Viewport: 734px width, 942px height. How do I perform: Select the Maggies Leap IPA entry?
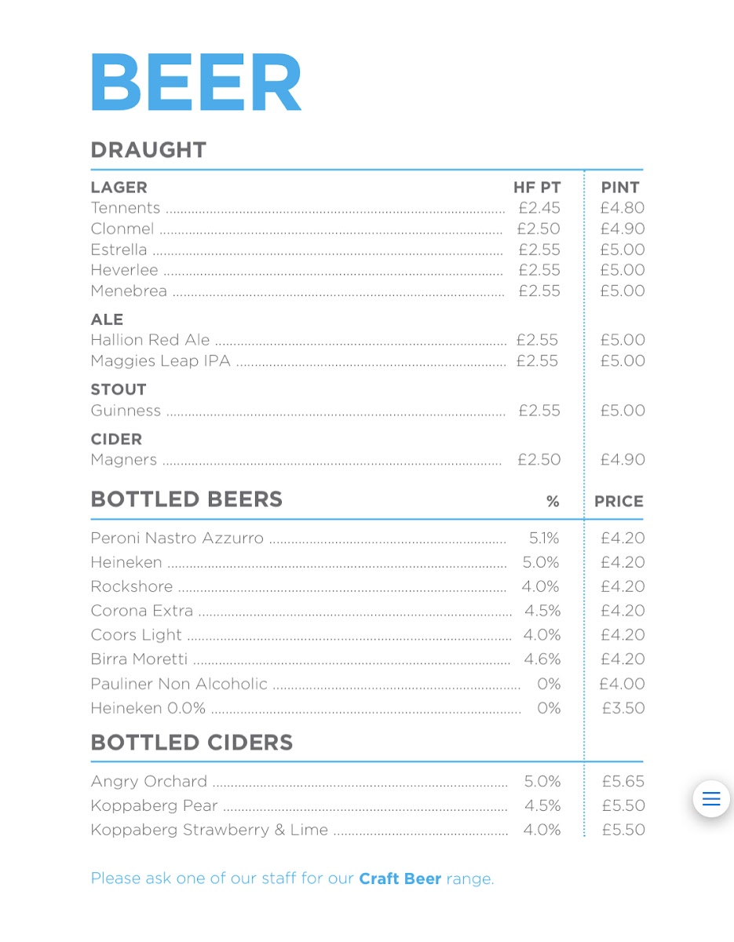tap(160, 361)
